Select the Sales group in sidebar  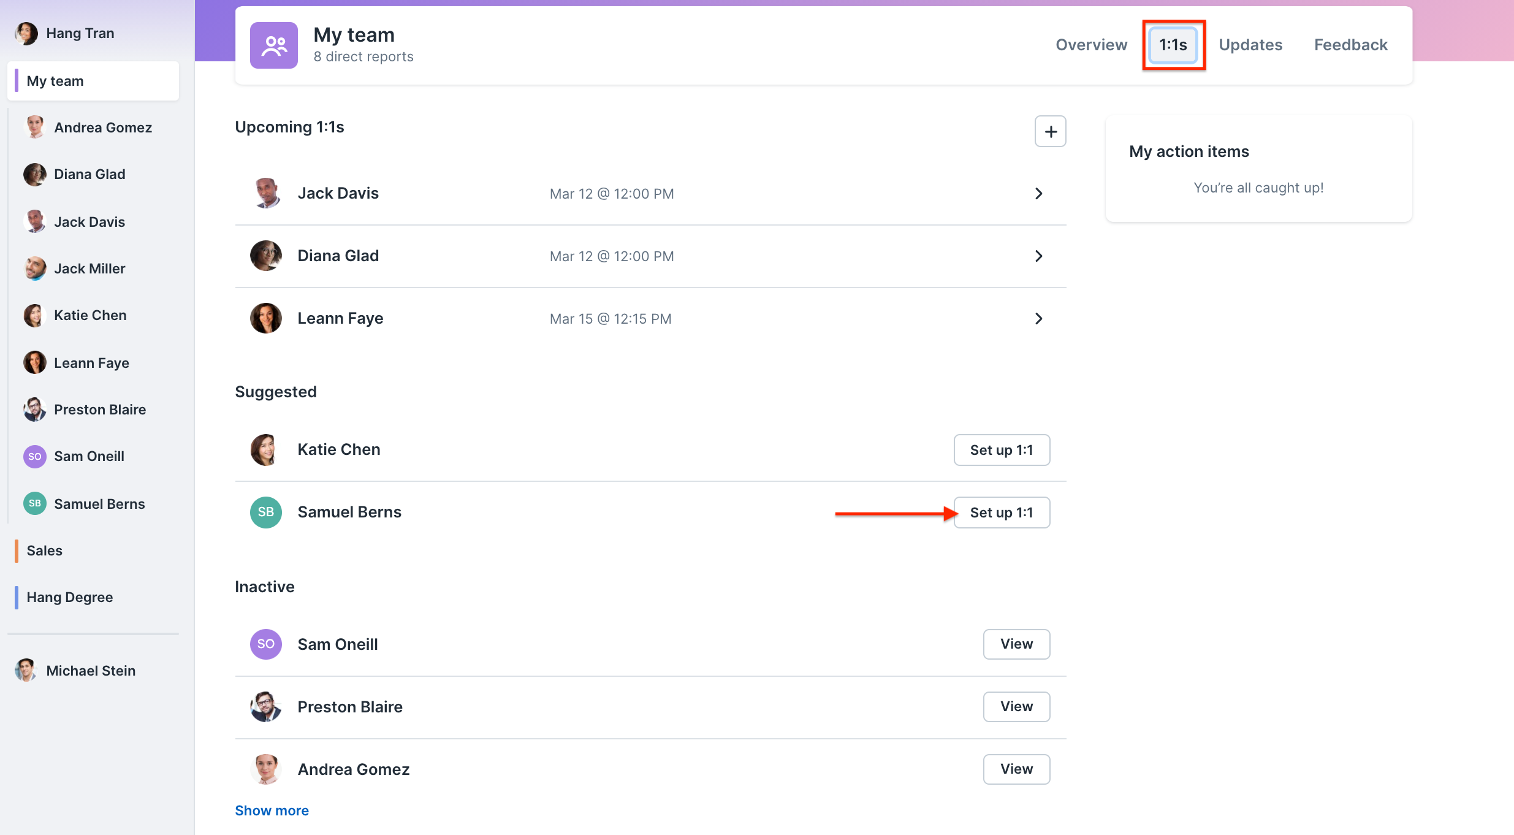click(93, 551)
